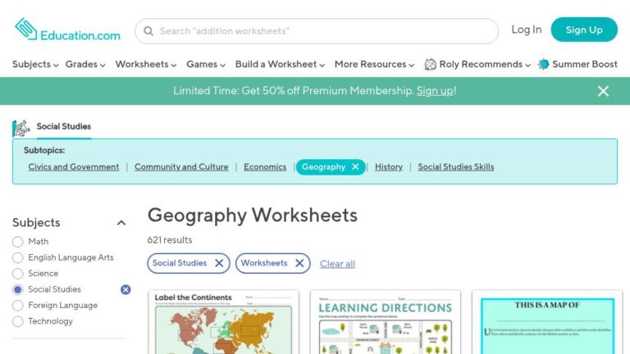Open the Worksheets dropdown menu
This screenshot has width=630, height=354.
tap(146, 64)
